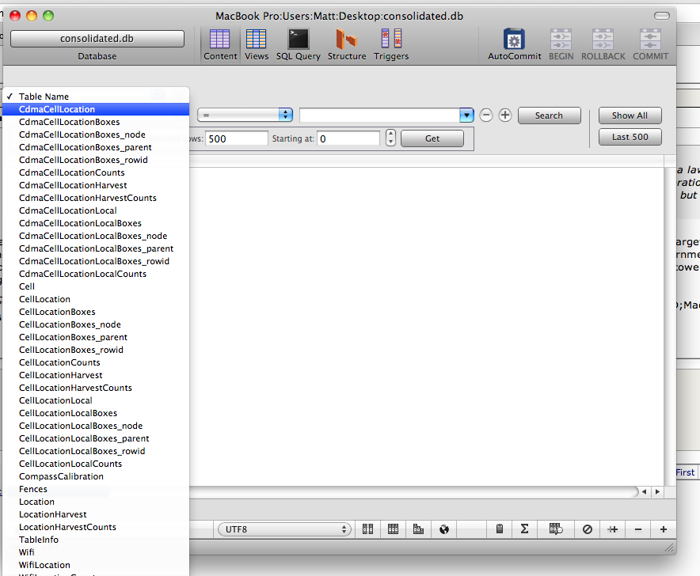
Task: Select CellLocationLocal from the list
Action: tap(96, 400)
